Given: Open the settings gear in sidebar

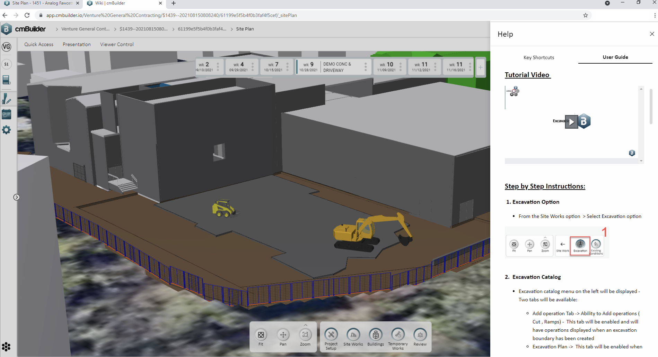Looking at the screenshot, I should coord(7,130).
